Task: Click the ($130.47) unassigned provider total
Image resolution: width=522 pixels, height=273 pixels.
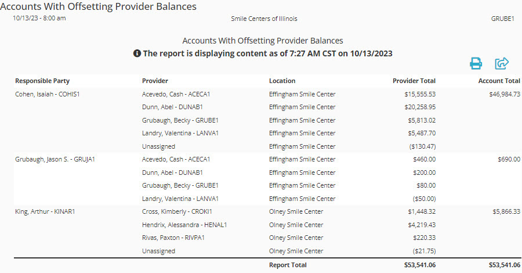Action: (422, 146)
